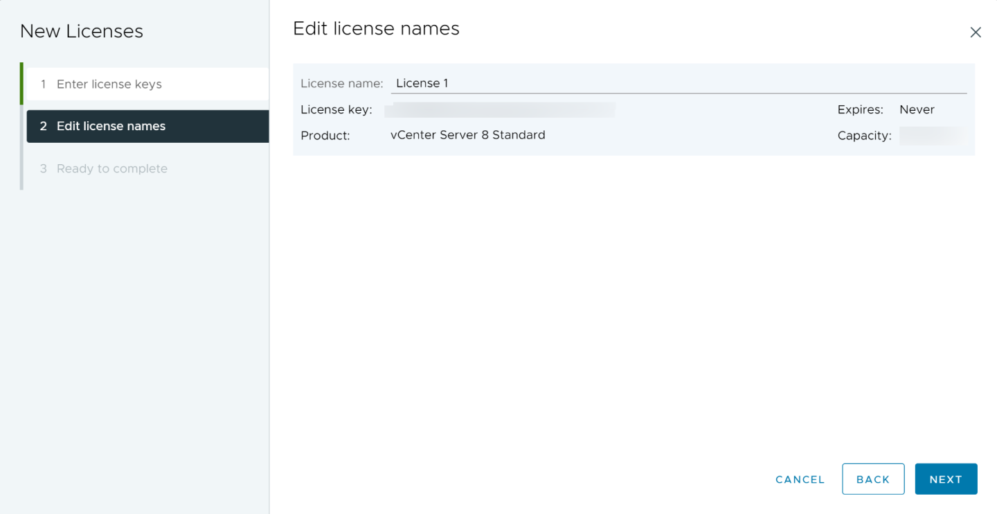
Task: Close the New Licenses dialog
Action: coord(975,33)
